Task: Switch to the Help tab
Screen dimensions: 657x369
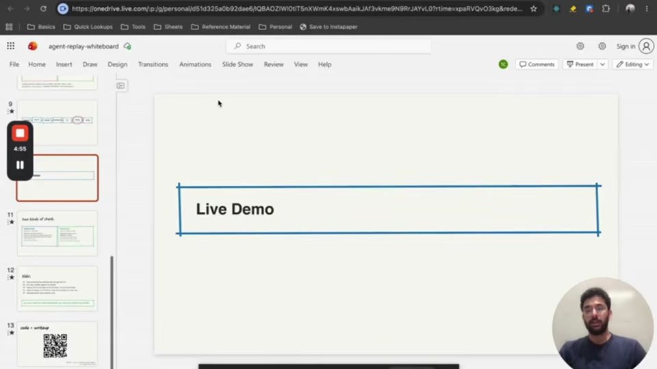Action: 324,64
